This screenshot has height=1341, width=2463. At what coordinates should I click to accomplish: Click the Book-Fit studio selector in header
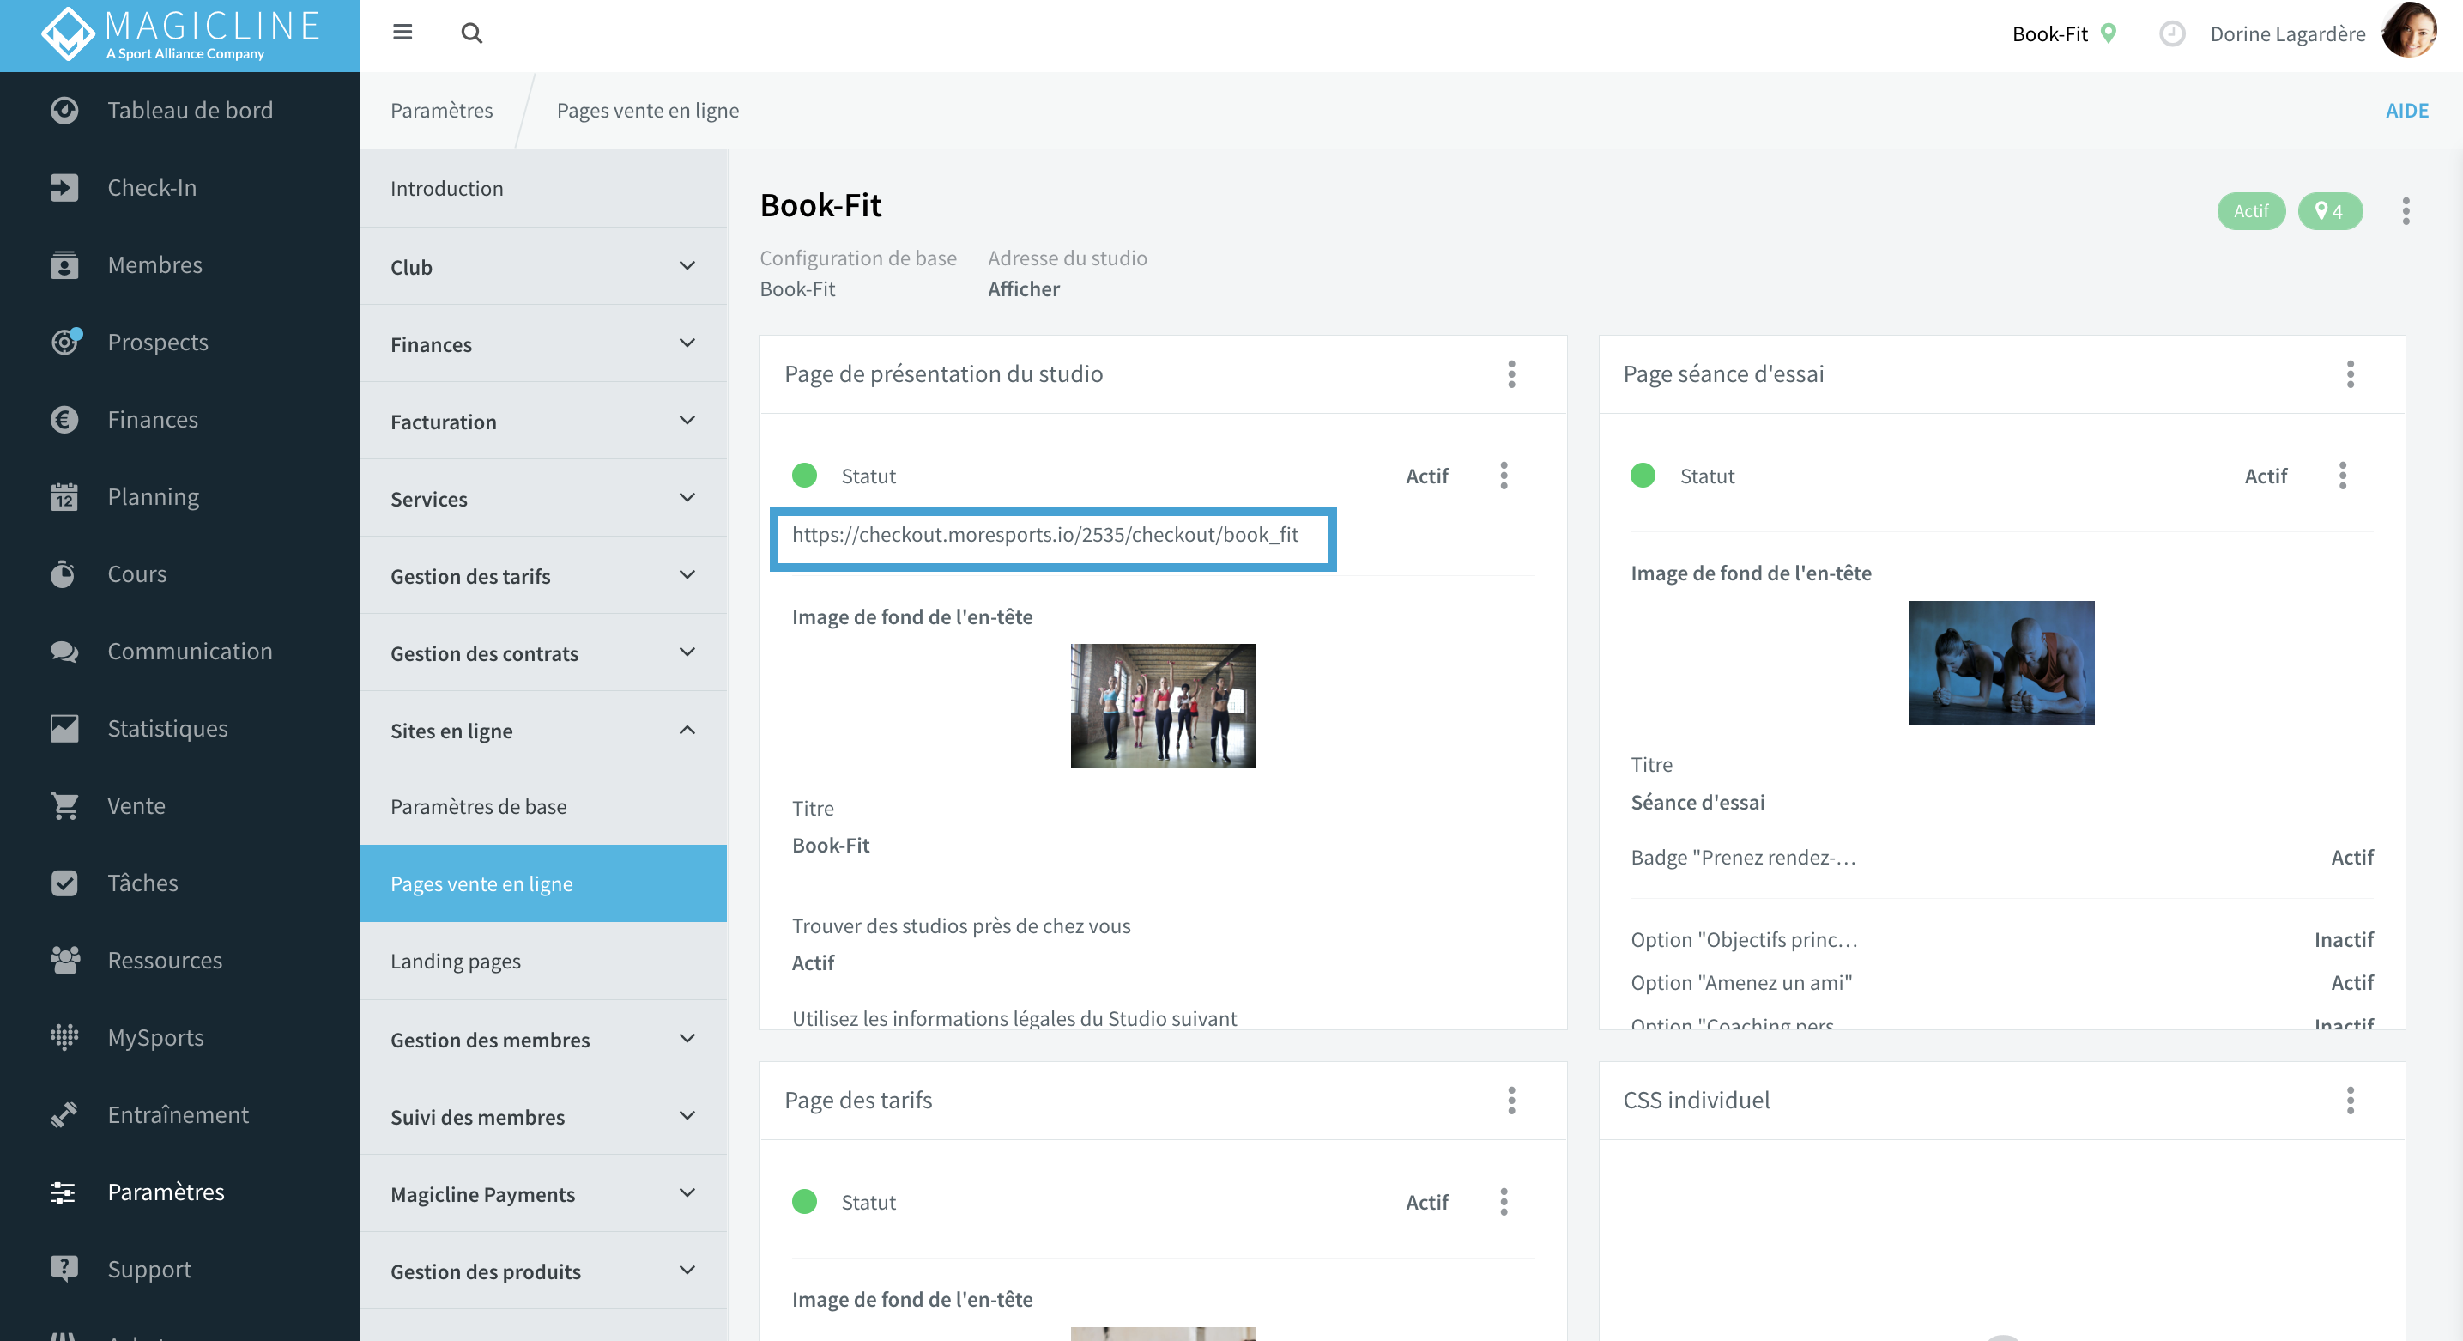2049,34
